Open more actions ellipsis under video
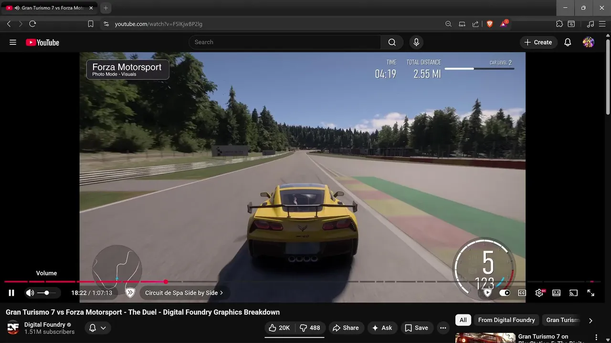The height and width of the screenshot is (343, 611). pos(443,328)
